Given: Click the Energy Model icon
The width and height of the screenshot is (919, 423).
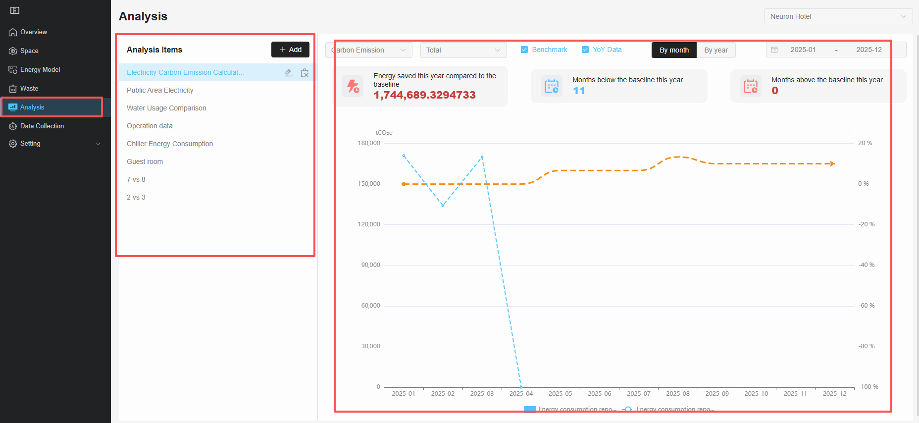Looking at the screenshot, I should [x=13, y=70].
